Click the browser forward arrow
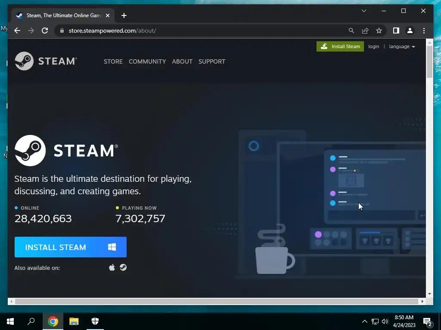The width and height of the screenshot is (441, 330). tap(31, 31)
